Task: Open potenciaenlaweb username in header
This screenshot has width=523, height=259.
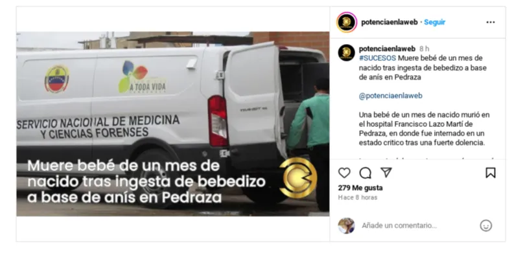Action: pos(389,22)
